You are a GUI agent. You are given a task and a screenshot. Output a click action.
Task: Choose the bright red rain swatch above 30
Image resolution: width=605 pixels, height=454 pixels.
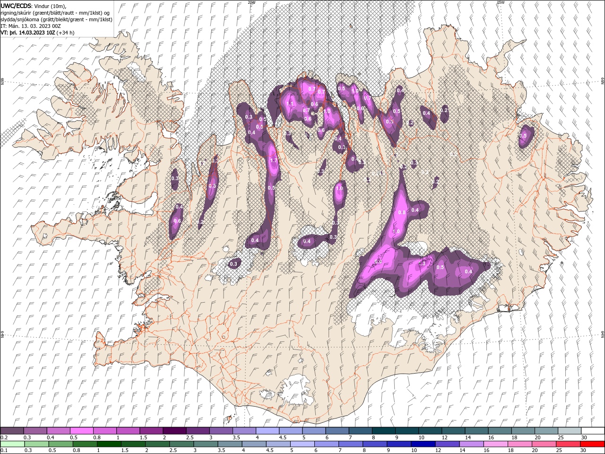(x=592, y=444)
